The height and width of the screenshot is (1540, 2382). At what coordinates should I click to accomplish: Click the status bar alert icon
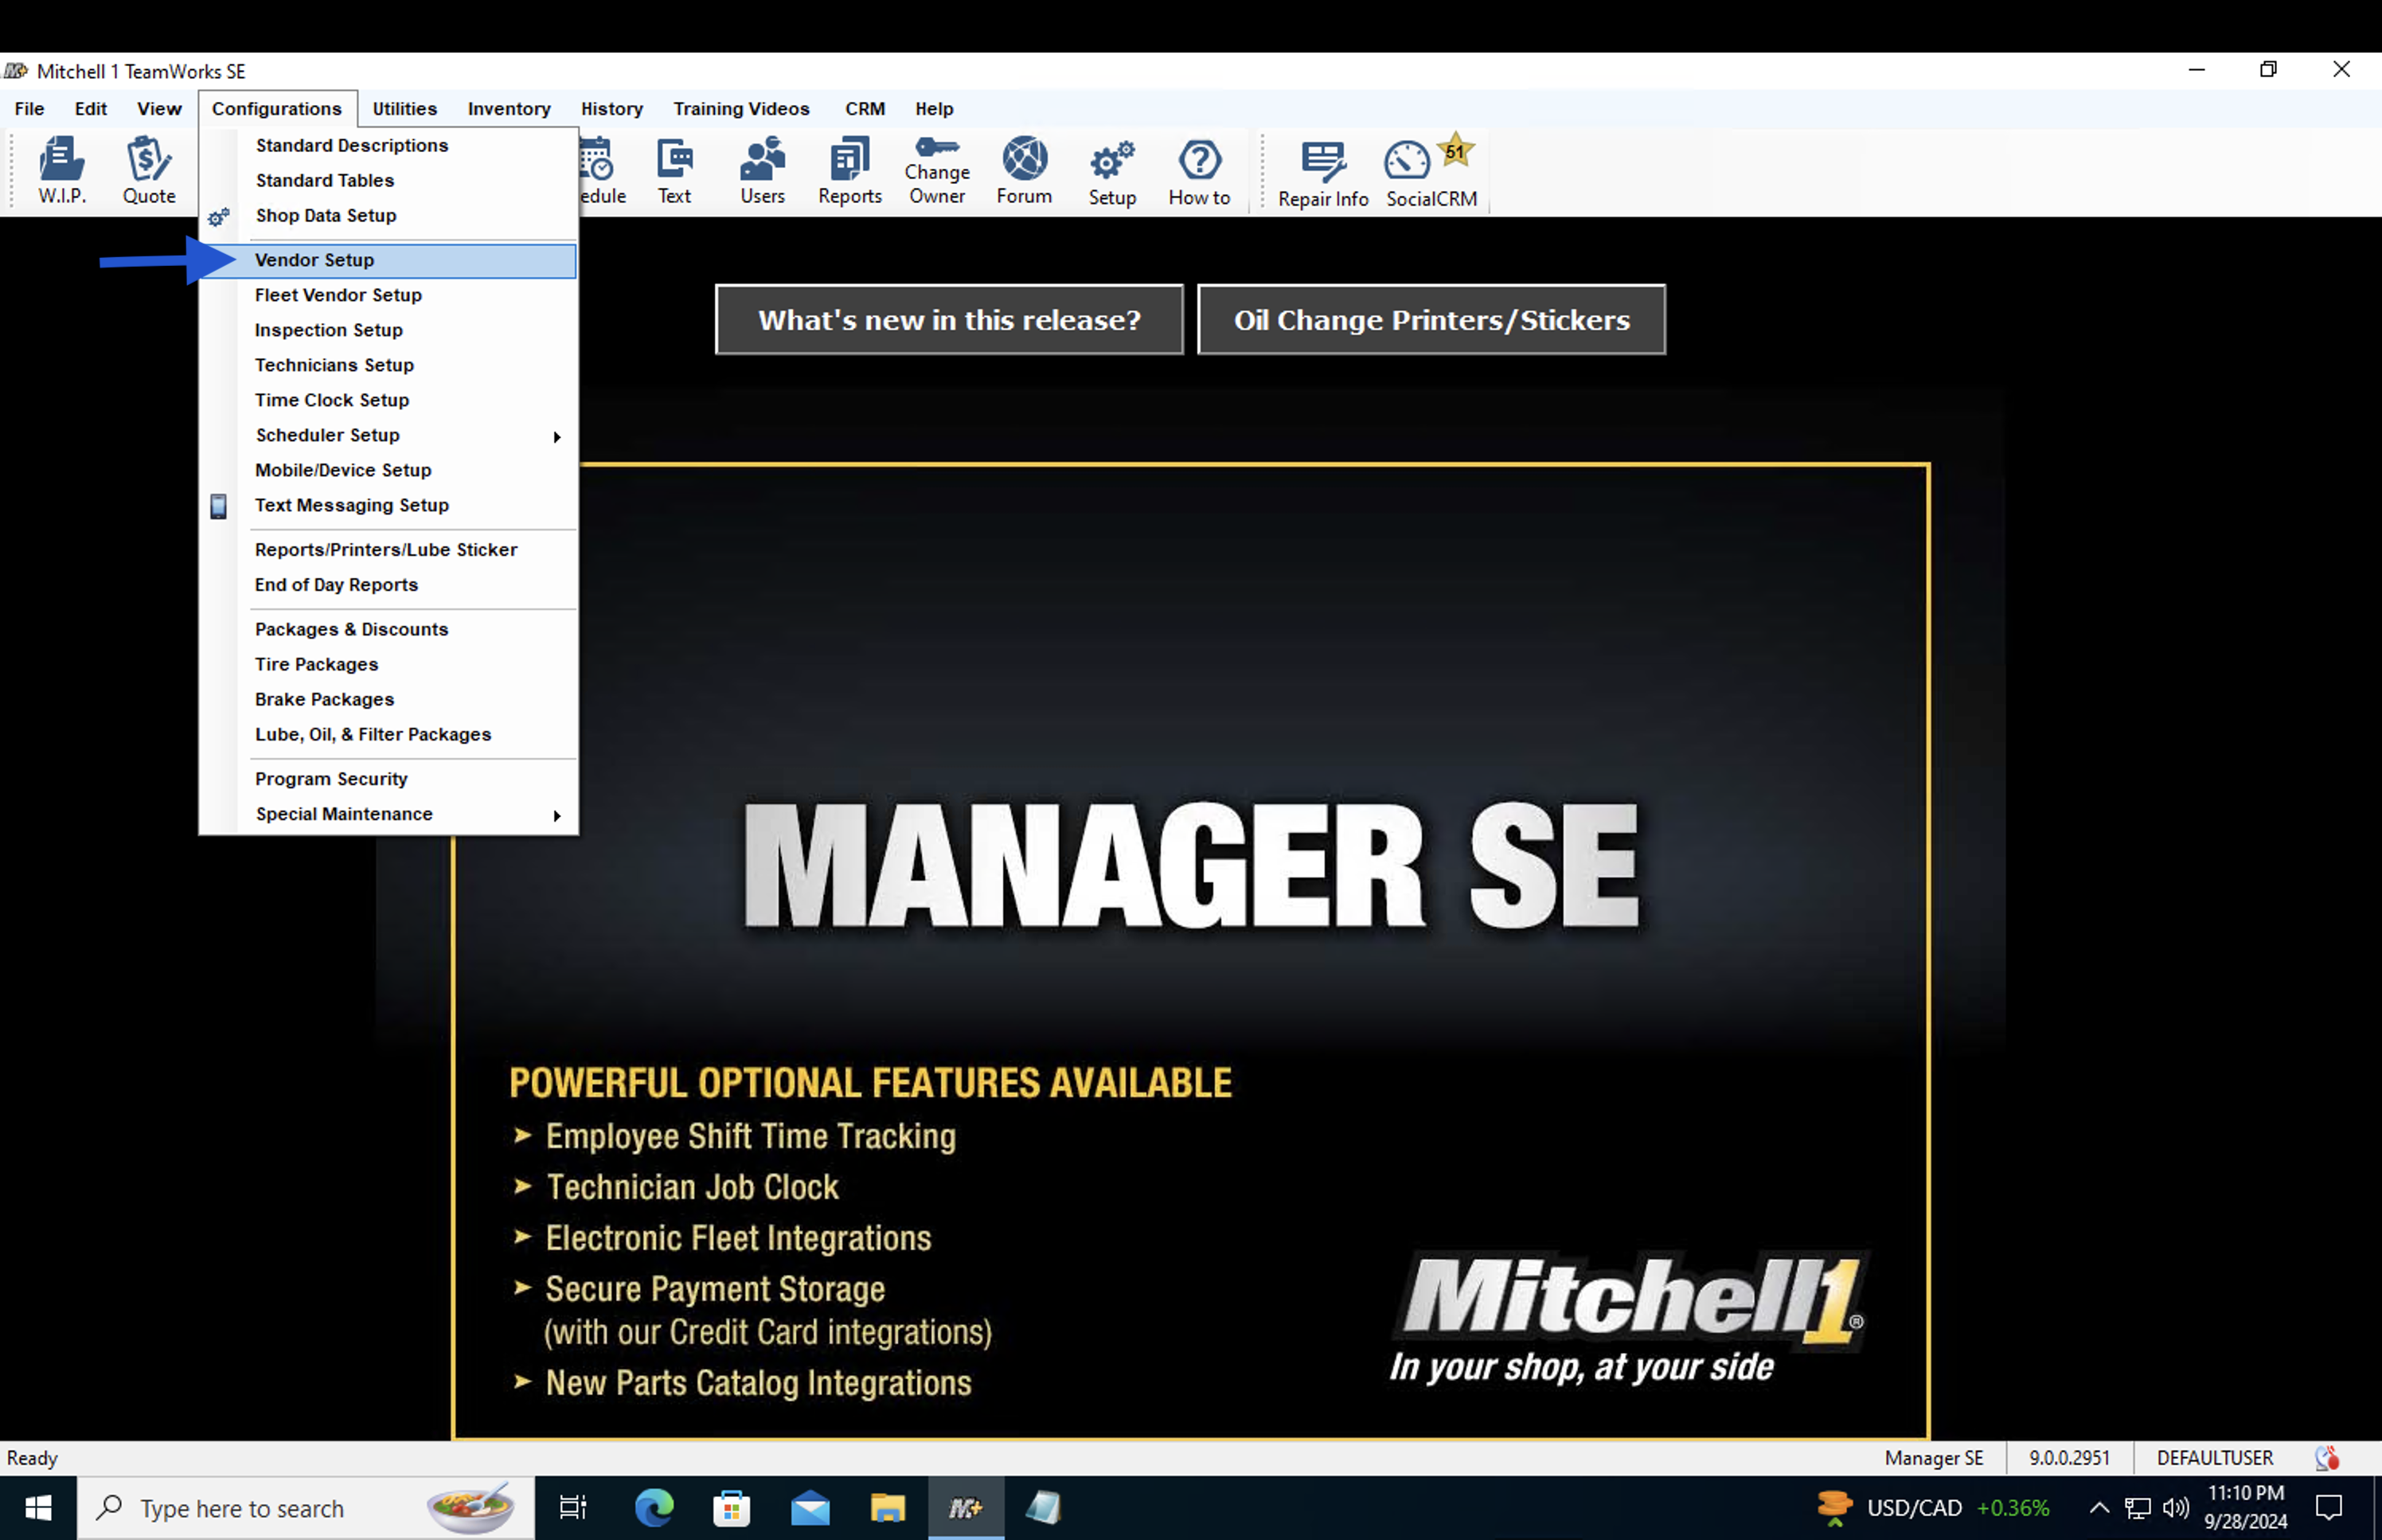pyautogui.click(x=2326, y=1458)
